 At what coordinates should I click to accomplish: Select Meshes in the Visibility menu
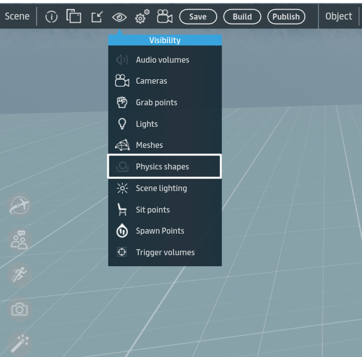[x=149, y=145]
